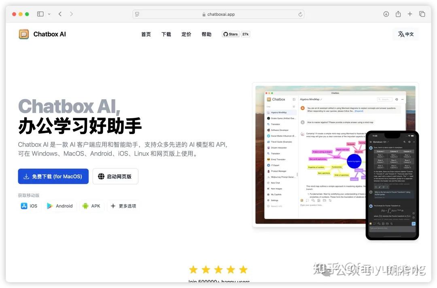Click the chatboxai.app address bar
This screenshot has height=288, width=437.
pos(218,14)
